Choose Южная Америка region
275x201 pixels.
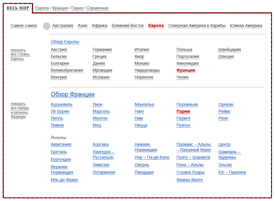(x=246, y=26)
